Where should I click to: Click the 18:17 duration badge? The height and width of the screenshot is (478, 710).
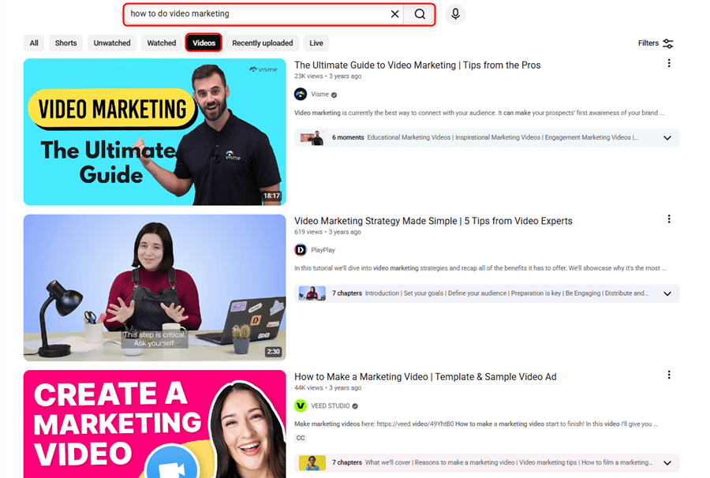271,196
